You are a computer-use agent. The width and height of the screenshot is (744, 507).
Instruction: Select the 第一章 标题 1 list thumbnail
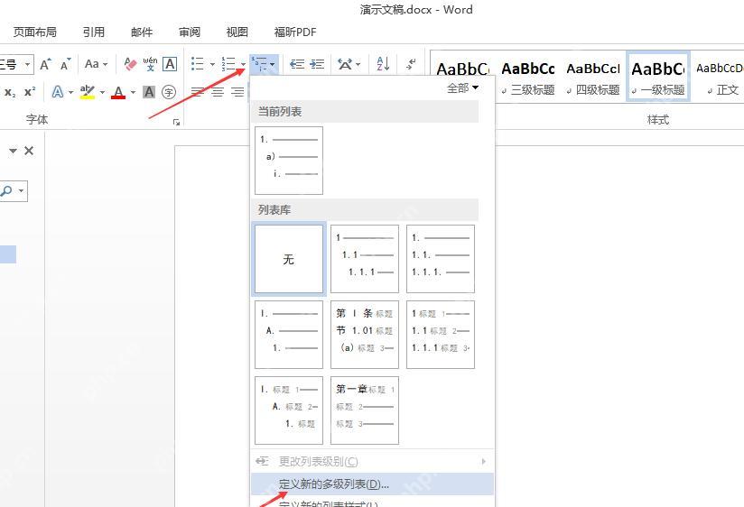pyautogui.click(x=365, y=410)
